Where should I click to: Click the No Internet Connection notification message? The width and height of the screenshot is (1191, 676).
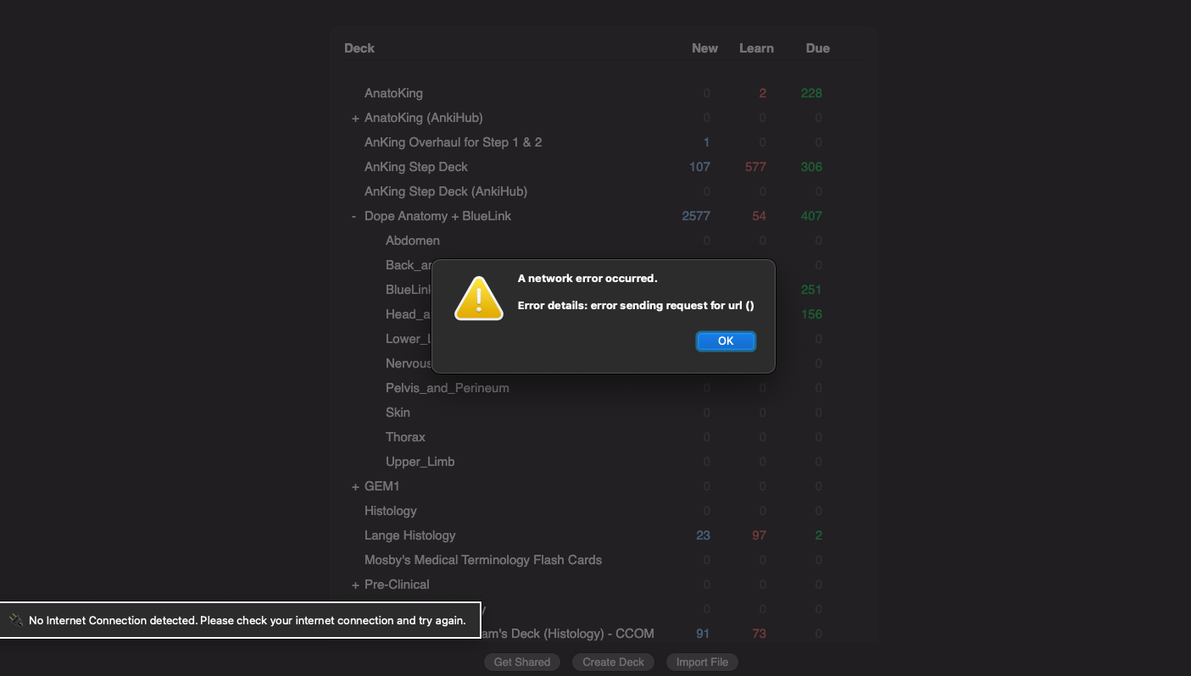[x=247, y=620]
